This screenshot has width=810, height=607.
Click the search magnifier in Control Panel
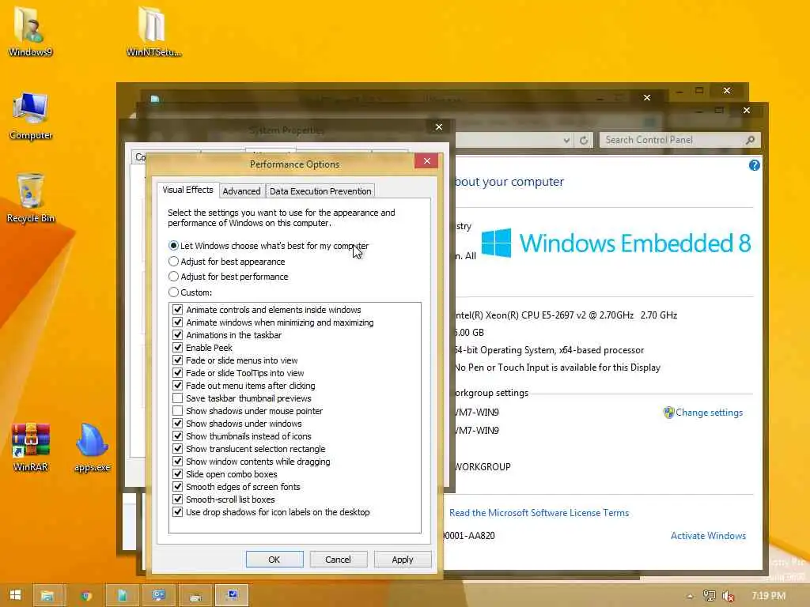click(x=750, y=140)
